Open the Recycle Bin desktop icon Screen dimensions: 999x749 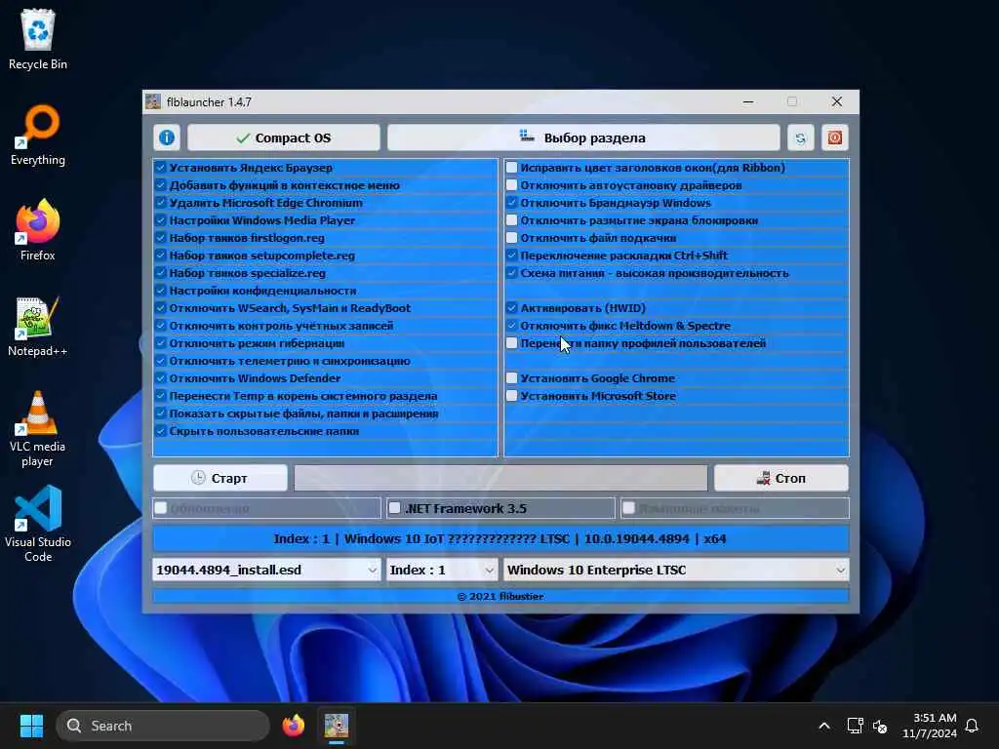pyautogui.click(x=38, y=39)
